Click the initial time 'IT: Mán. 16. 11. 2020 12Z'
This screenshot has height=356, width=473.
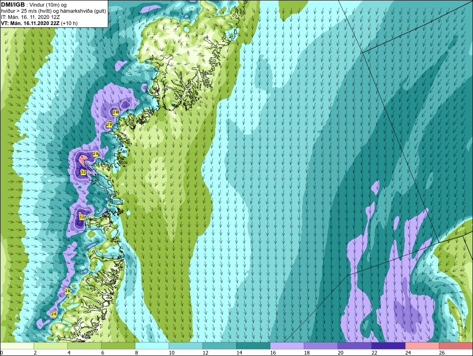30,17
